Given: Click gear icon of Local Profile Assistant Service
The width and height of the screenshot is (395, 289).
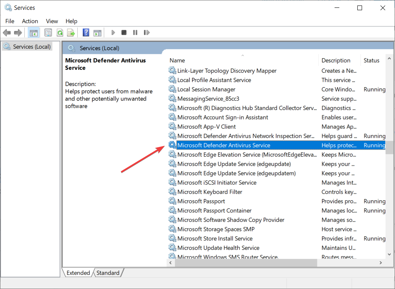Looking at the screenshot, I should click(x=172, y=80).
